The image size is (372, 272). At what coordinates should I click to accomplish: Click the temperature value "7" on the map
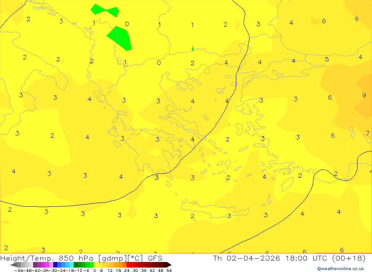click(x=368, y=133)
